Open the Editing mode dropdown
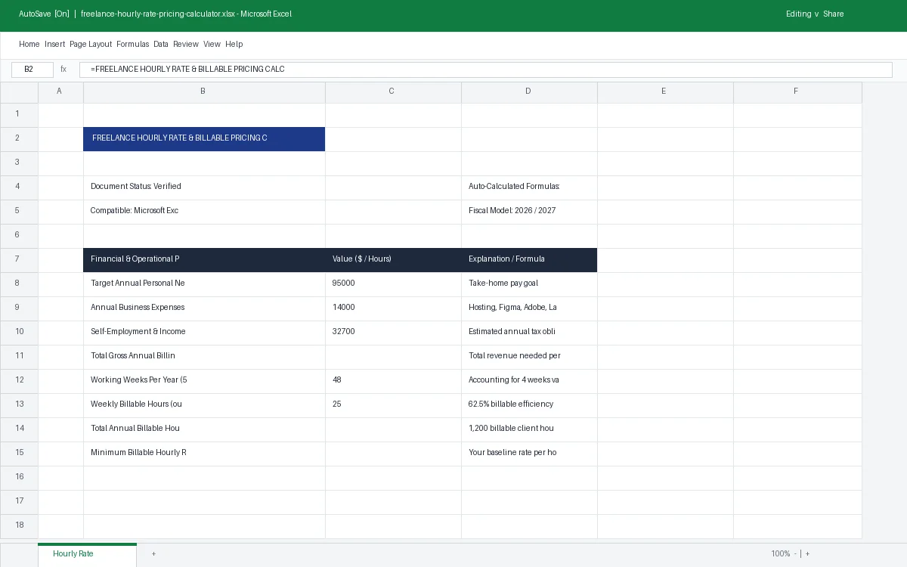 802,14
